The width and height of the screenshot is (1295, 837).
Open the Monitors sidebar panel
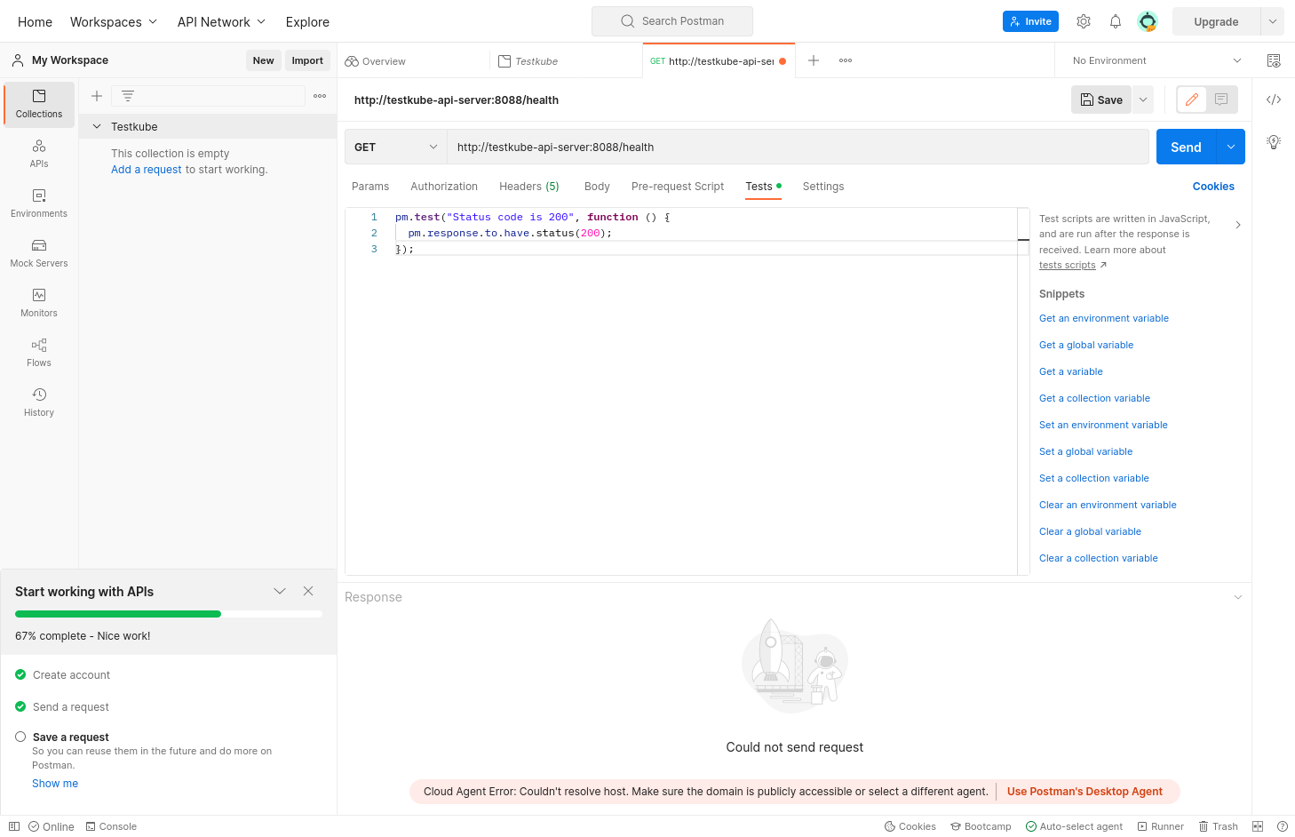(39, 302)
